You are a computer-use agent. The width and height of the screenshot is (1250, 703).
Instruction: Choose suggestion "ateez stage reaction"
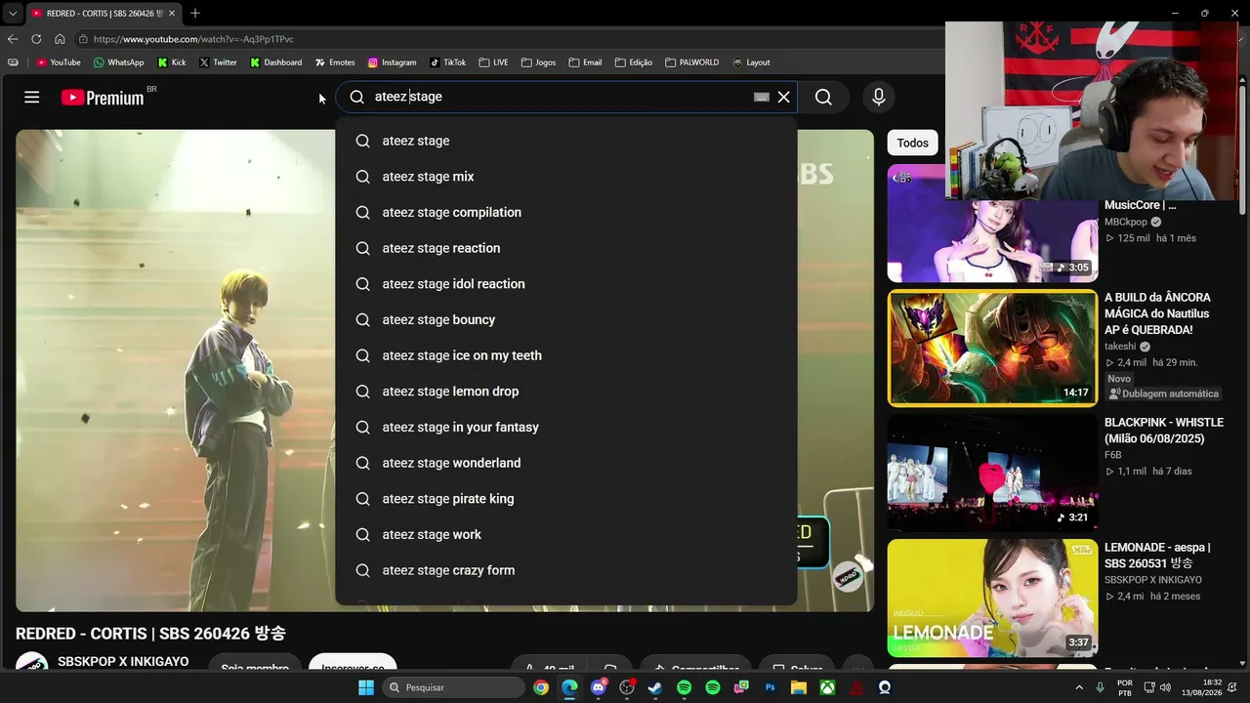(x=566, y=248)
